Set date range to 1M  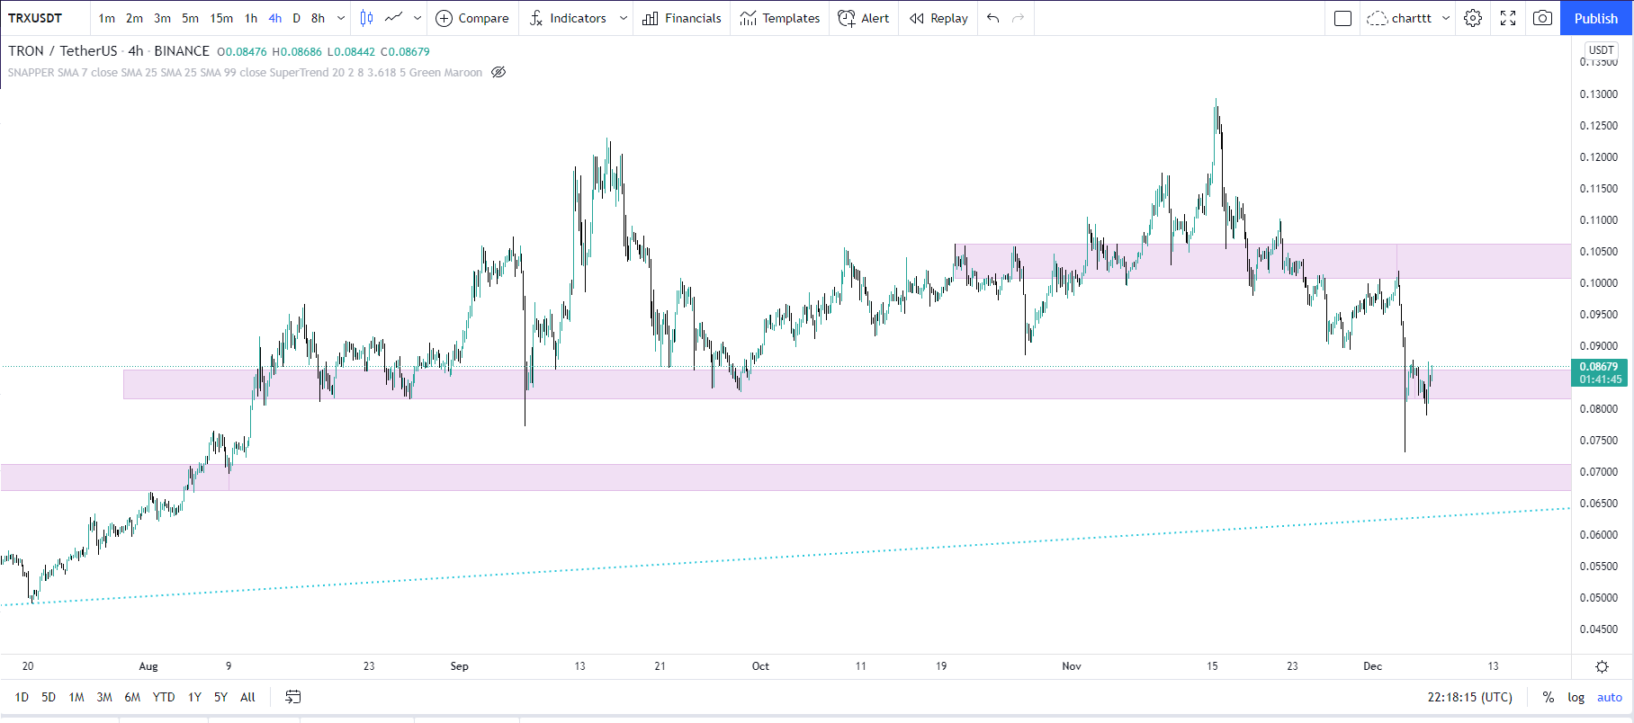(76, 697)
